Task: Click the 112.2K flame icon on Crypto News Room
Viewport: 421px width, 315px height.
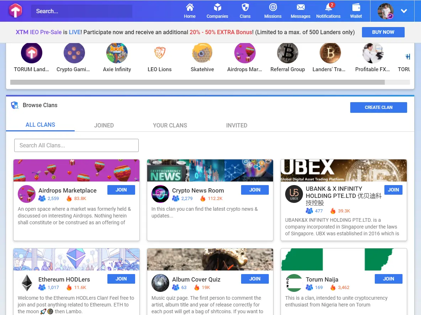Action: tap(203, 199)
